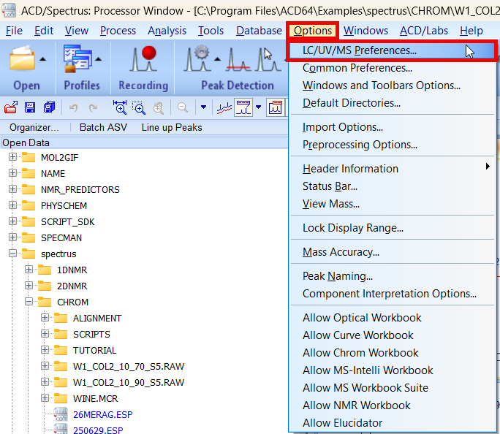Open dropdown arrow beside the Open button
Screen dimensions: 500x434
tap(42, 59)
